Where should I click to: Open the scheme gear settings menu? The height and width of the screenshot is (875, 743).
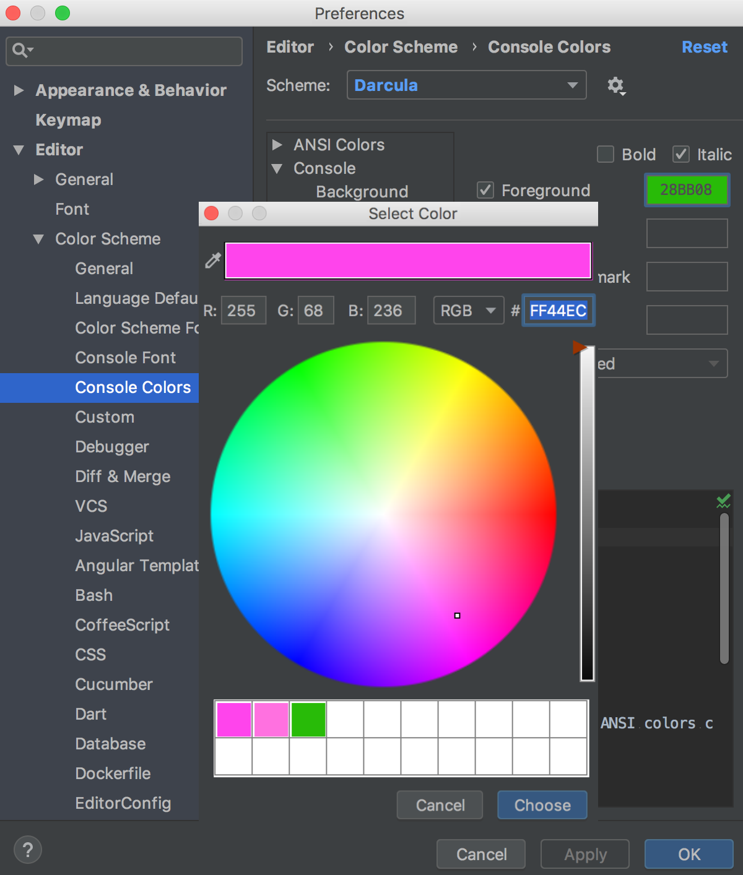click(x=616, y=85)
